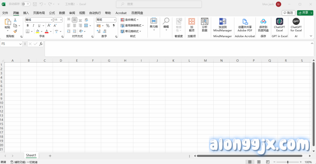
Task: Send workbook to MindManager
Action: pyautogui.click(x=222, y=25)
